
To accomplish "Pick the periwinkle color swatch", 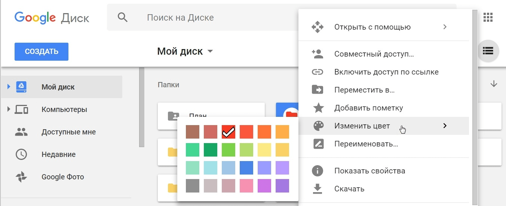I will (264, 168).
